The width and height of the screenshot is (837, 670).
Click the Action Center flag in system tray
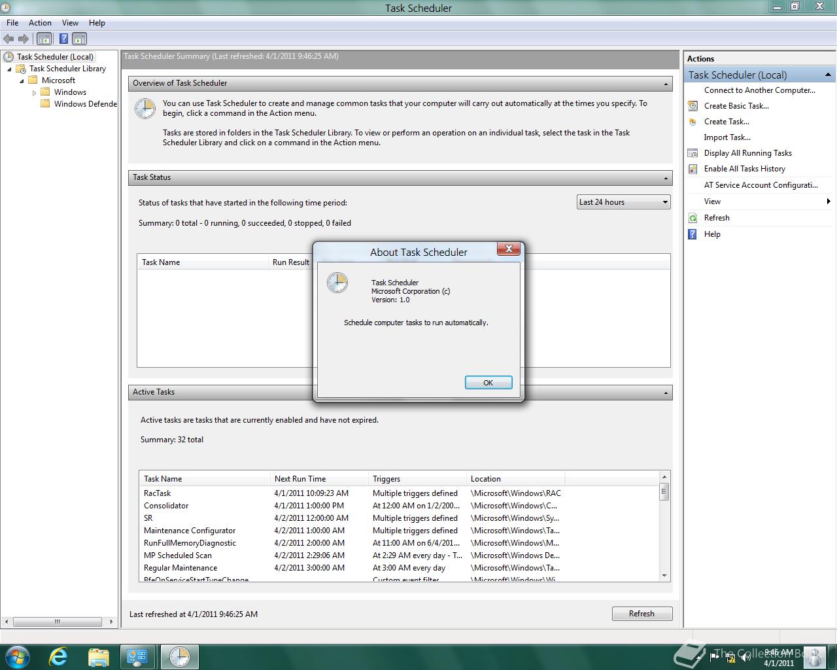click(715, 657)
